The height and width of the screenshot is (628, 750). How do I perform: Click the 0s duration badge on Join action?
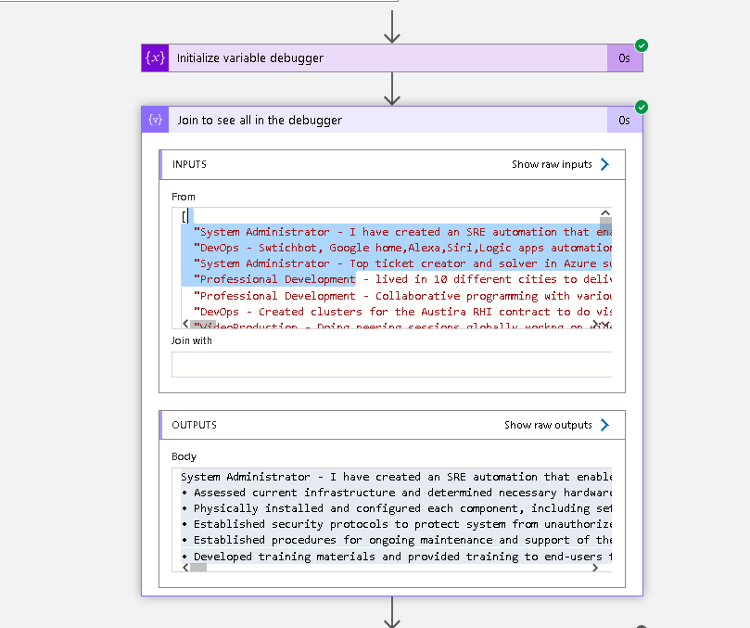coord(624,120)
